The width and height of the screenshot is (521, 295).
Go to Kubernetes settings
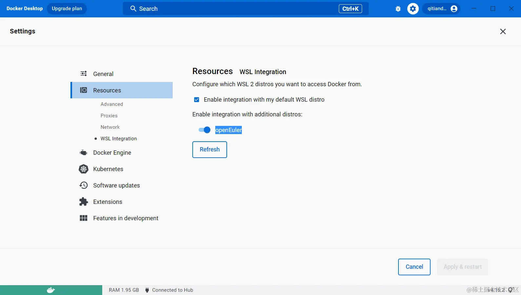pyautogui.click(x=122, y=169)
